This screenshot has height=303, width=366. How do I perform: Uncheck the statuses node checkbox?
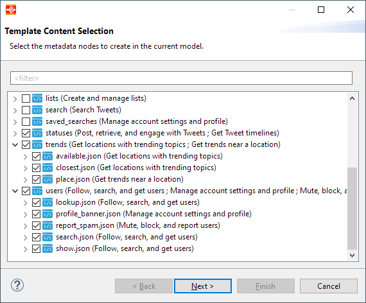pos(26,133)
